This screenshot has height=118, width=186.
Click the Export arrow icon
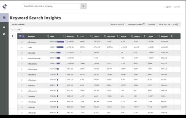click(154, 24)
